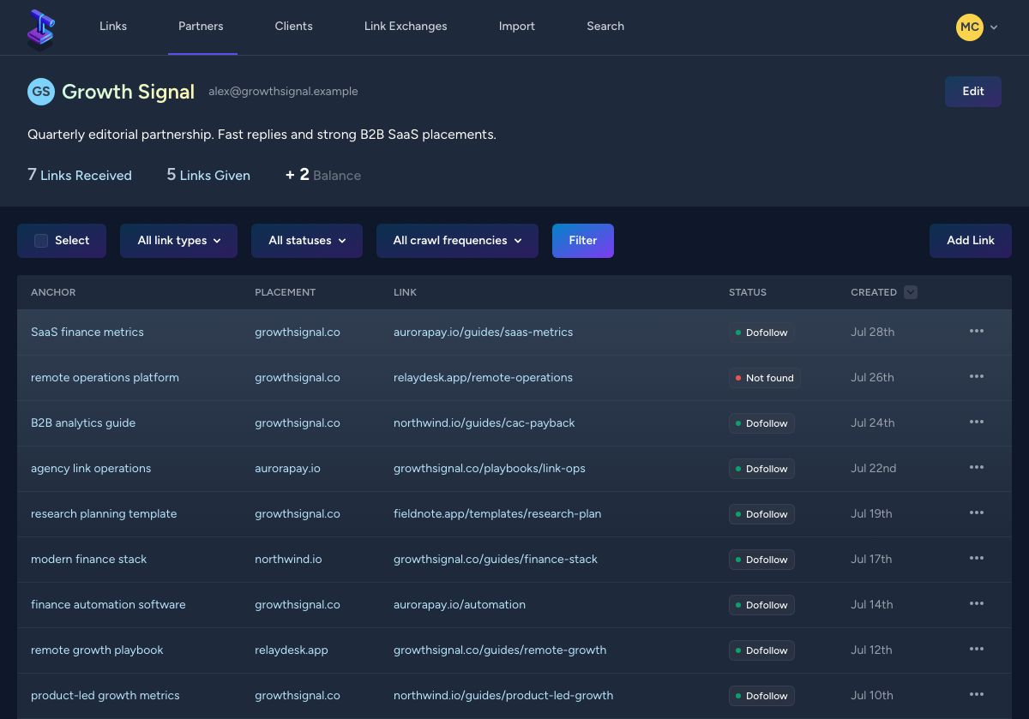Click the + 2 Balance stat
Image resolution: width=1029 pixels, height=719 pixels.
(323, 175)
